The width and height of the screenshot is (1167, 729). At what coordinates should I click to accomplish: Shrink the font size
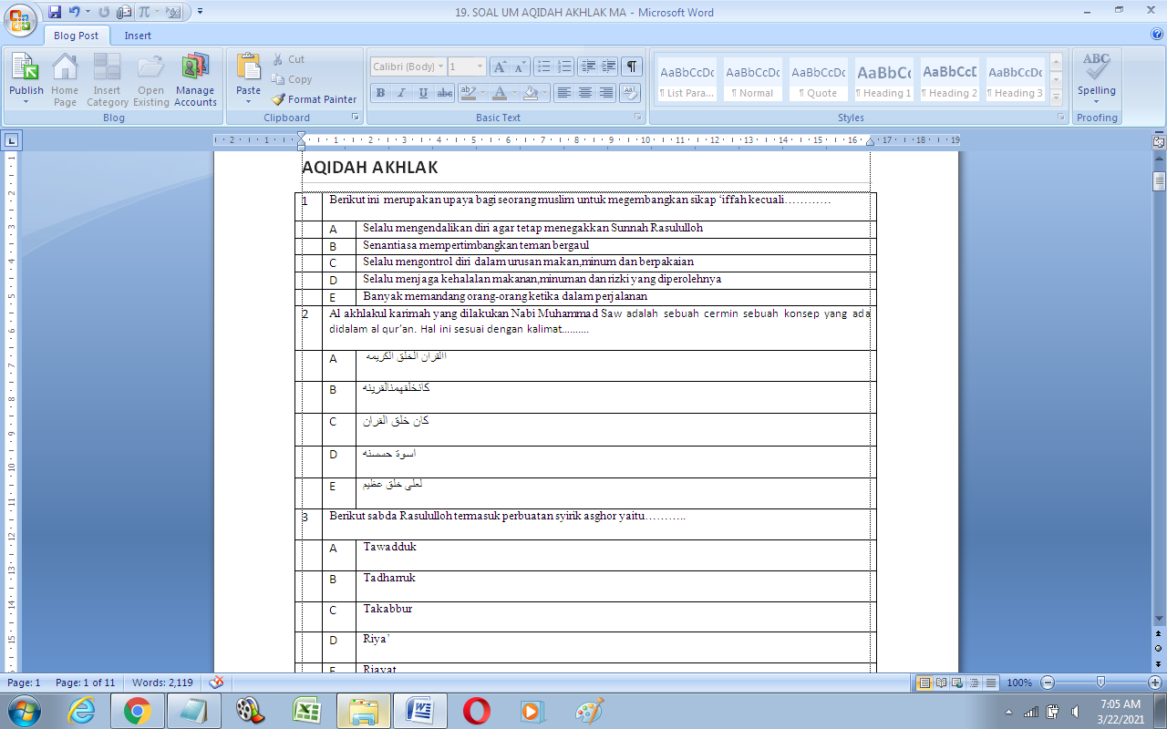click(x=520, y=67)
